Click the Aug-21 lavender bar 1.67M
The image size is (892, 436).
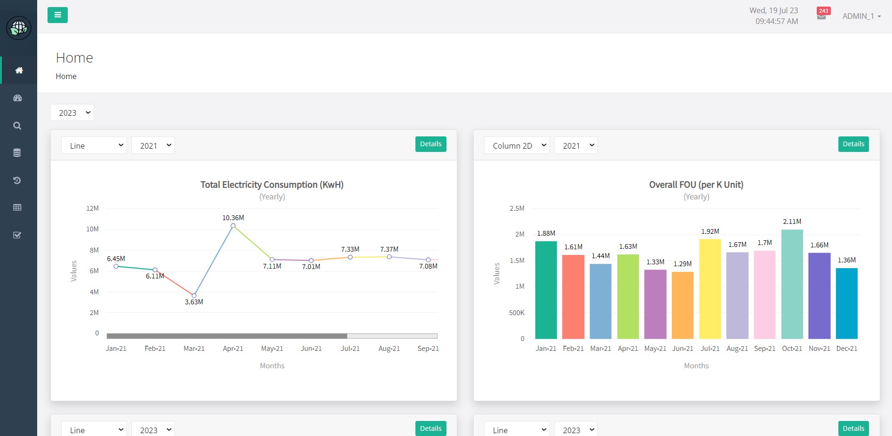point(737,295)
